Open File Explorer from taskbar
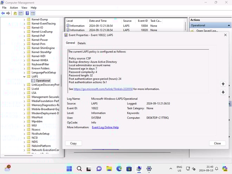Screen dimensions: 232x174 (x=109, y=168)
